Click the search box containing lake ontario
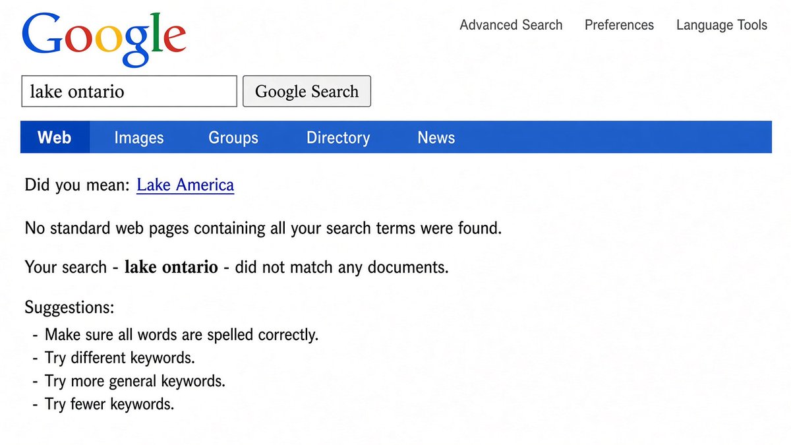791x445 pixels. pos(129,91)
